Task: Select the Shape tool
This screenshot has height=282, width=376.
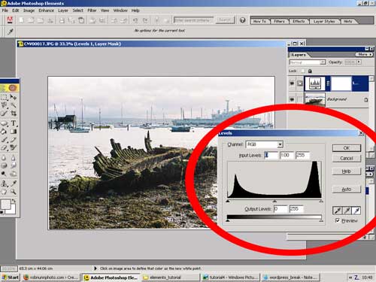Action: pos(4,123)
